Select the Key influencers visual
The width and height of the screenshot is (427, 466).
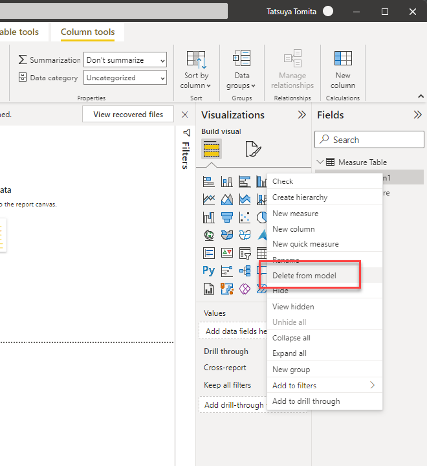(226, 271)
